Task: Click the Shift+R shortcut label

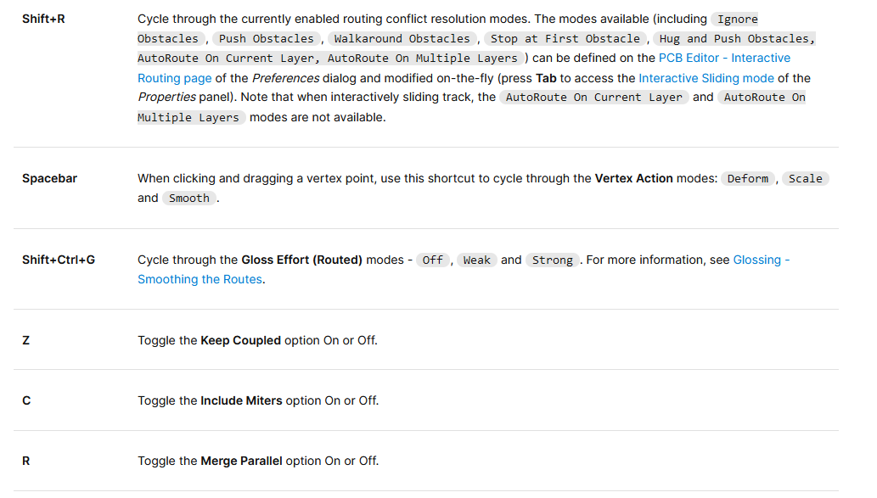Action: (43, 19)
